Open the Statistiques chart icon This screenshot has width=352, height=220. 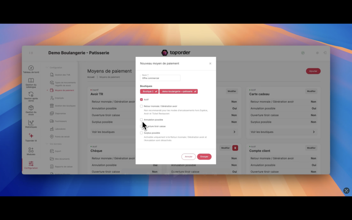click(x=31, y=123)
